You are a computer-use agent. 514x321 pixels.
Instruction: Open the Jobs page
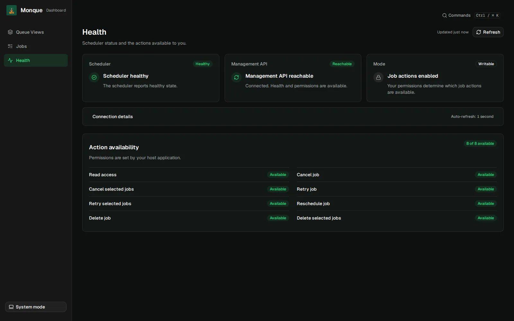pos(36,46)
